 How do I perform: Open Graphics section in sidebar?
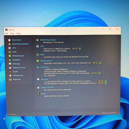17,60
